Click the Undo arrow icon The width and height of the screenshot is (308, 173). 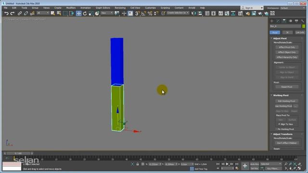[6, 13]
